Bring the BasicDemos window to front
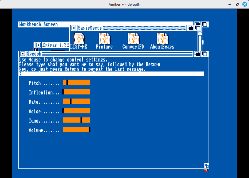This screenshot has width=249, height=178. click(x=197, y=28)
